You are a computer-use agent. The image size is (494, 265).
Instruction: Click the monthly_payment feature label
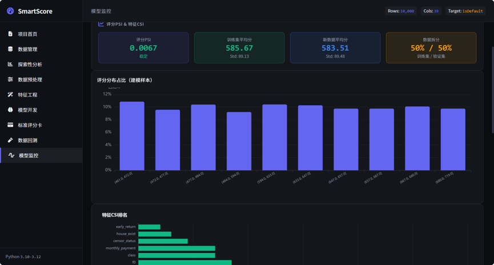pyautogui.click(x=121, y=248)
